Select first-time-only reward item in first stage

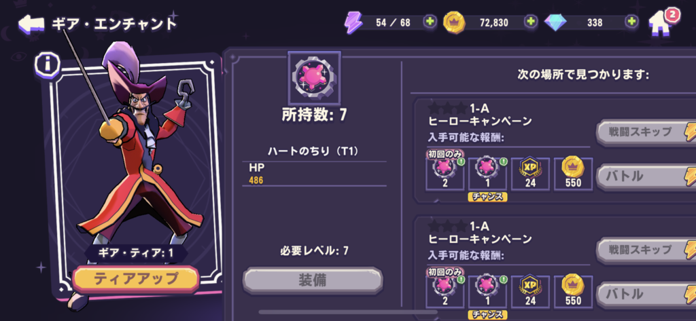tap(445, 173)
